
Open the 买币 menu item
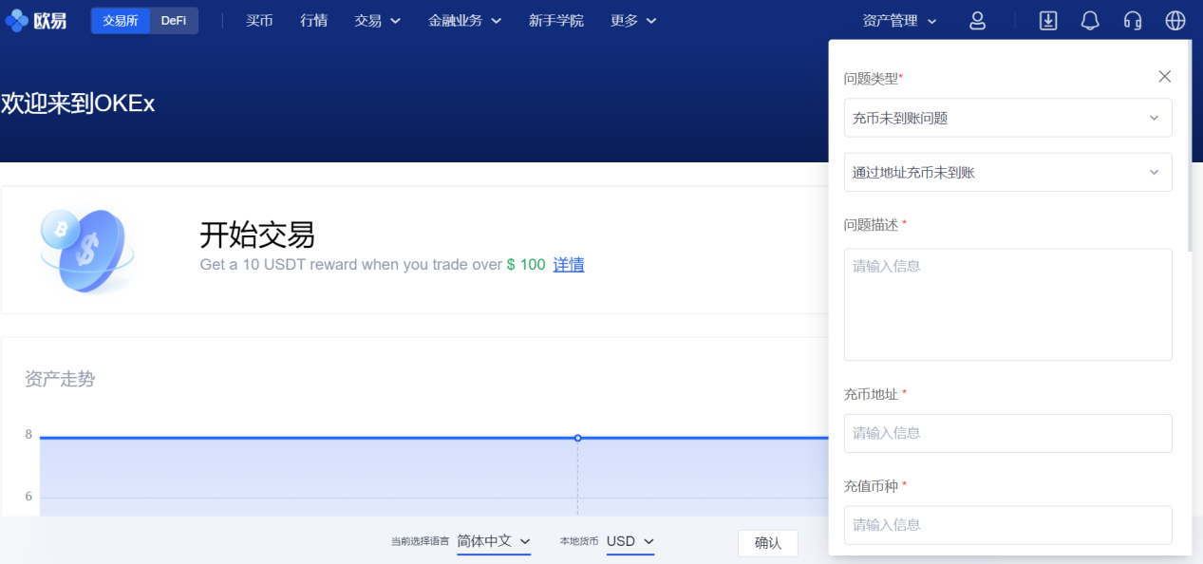point(259,21)
